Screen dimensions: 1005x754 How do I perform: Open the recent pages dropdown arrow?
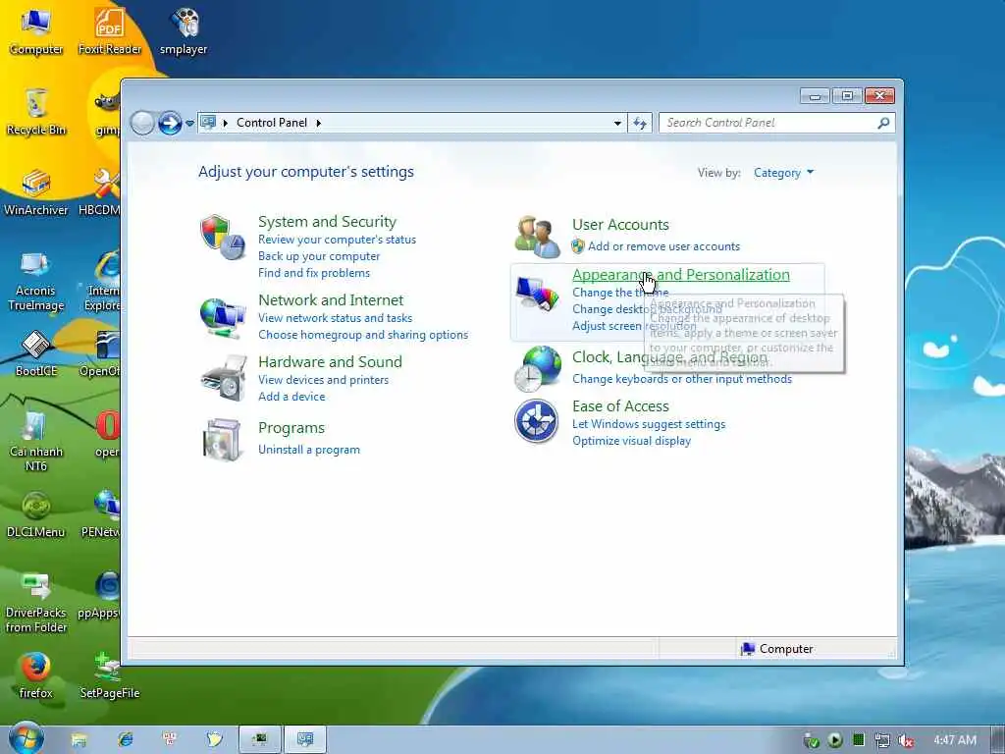coord(189,123)
